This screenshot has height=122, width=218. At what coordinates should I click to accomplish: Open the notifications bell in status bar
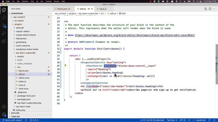pyautogui.click(x=214, y=120)
